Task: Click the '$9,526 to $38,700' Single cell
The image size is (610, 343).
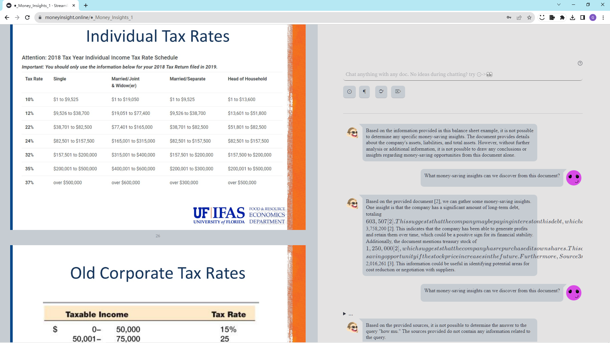Action: [71, 113]
